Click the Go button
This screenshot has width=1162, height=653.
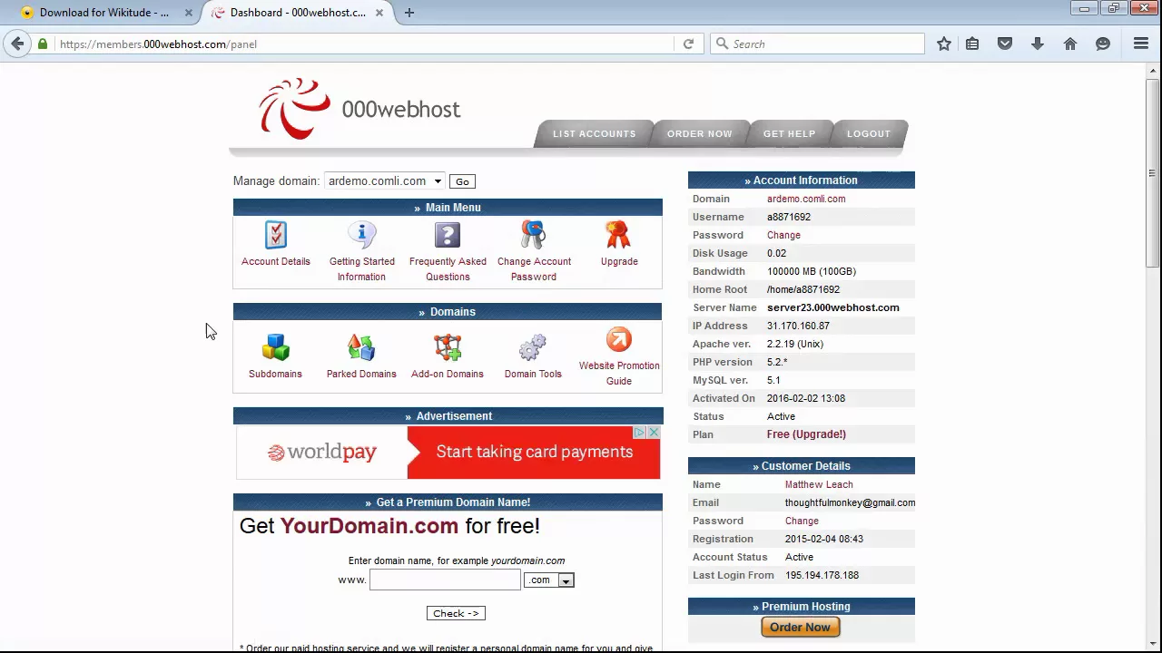pos(462,181)
